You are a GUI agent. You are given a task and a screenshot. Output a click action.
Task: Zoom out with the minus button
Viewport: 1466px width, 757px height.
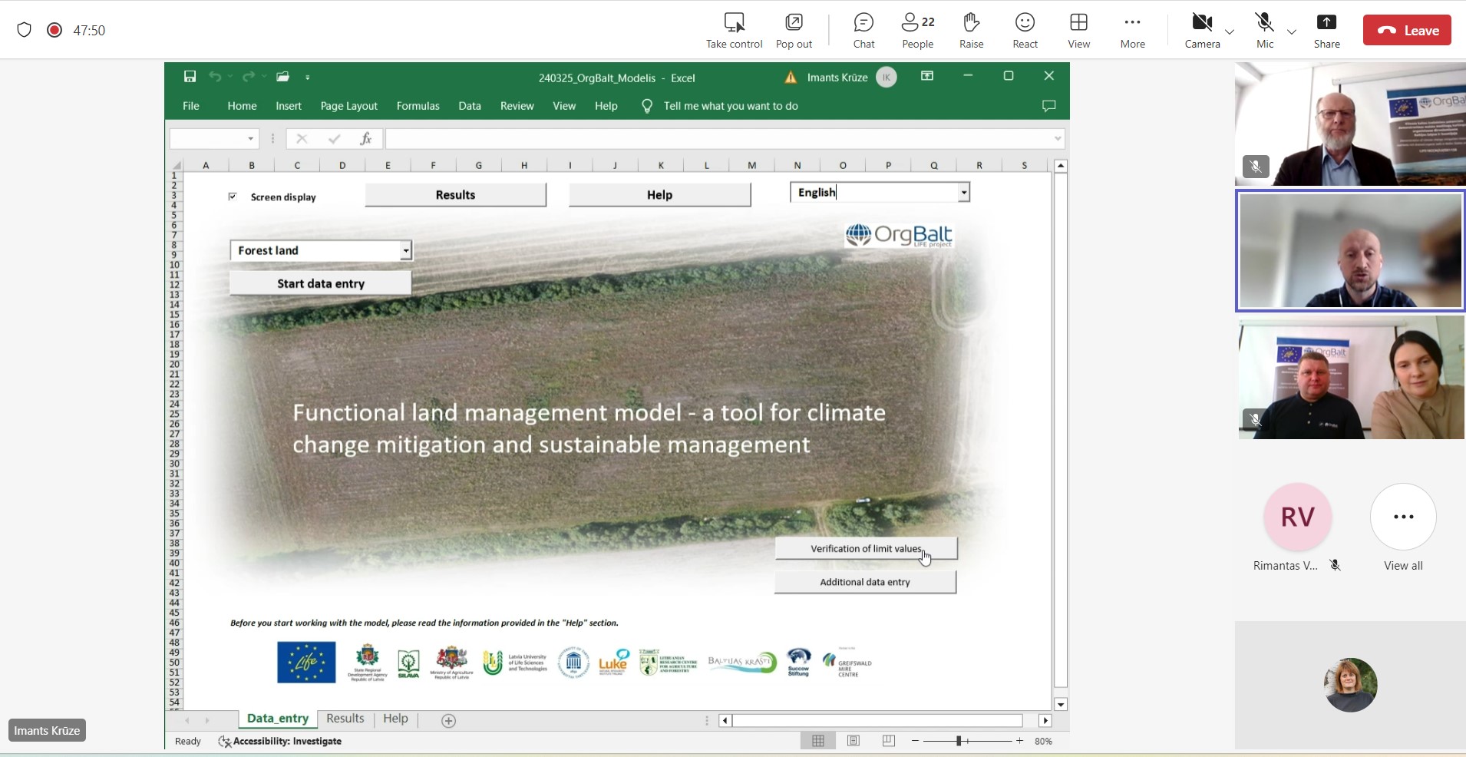915,741
